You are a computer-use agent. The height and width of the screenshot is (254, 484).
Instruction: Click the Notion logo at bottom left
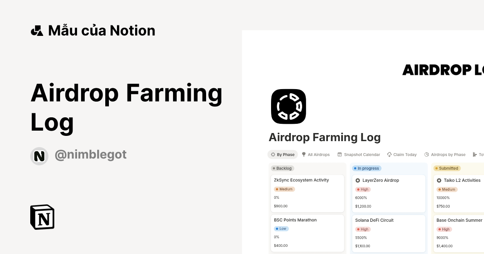coord(42,217)
